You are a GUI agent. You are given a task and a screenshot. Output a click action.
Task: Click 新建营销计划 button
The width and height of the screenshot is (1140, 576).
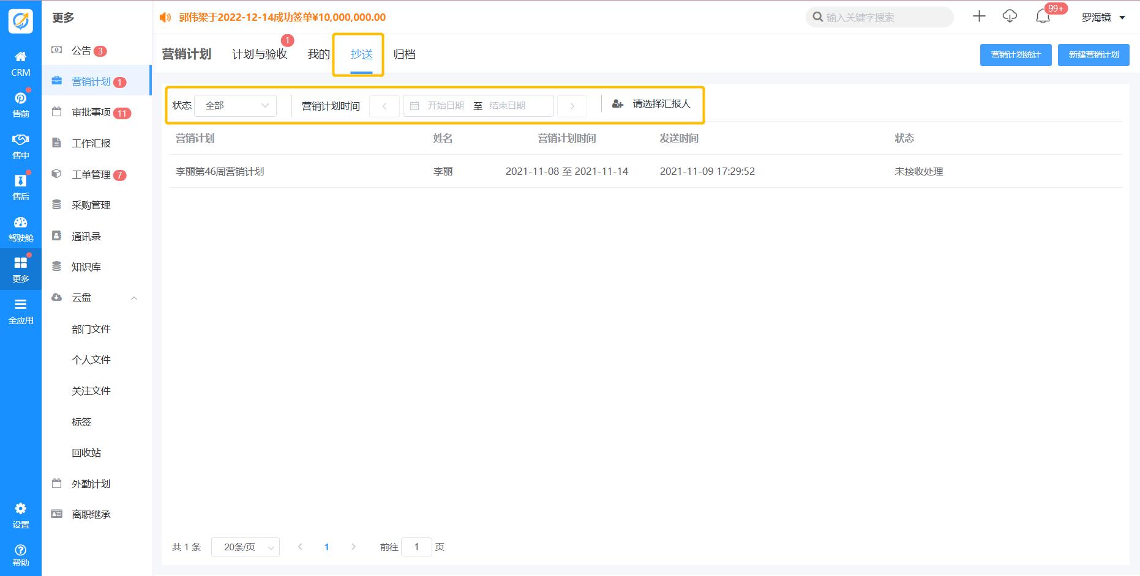pos(1094,55)
